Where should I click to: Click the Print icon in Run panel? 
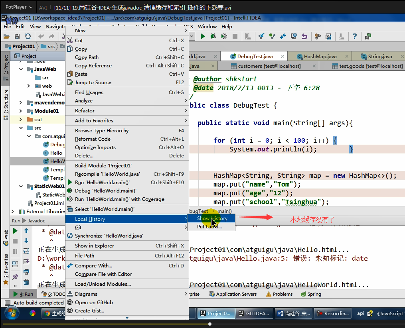(26, 272)
